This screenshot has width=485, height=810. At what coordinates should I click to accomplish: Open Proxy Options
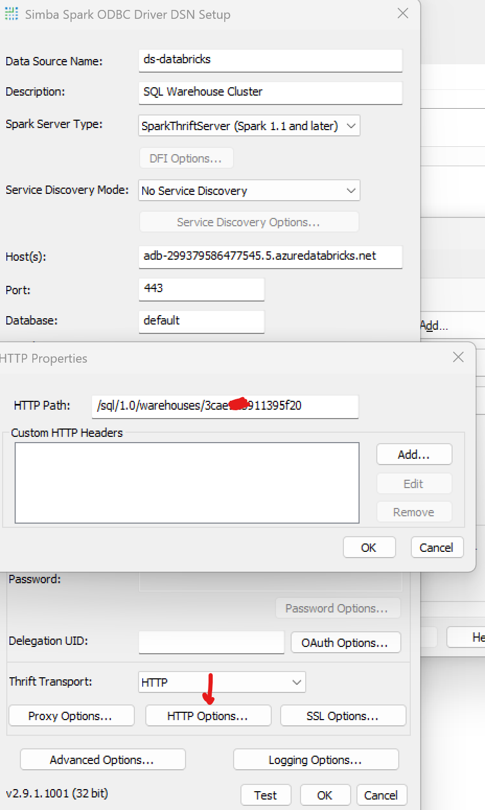coord(72,716)
